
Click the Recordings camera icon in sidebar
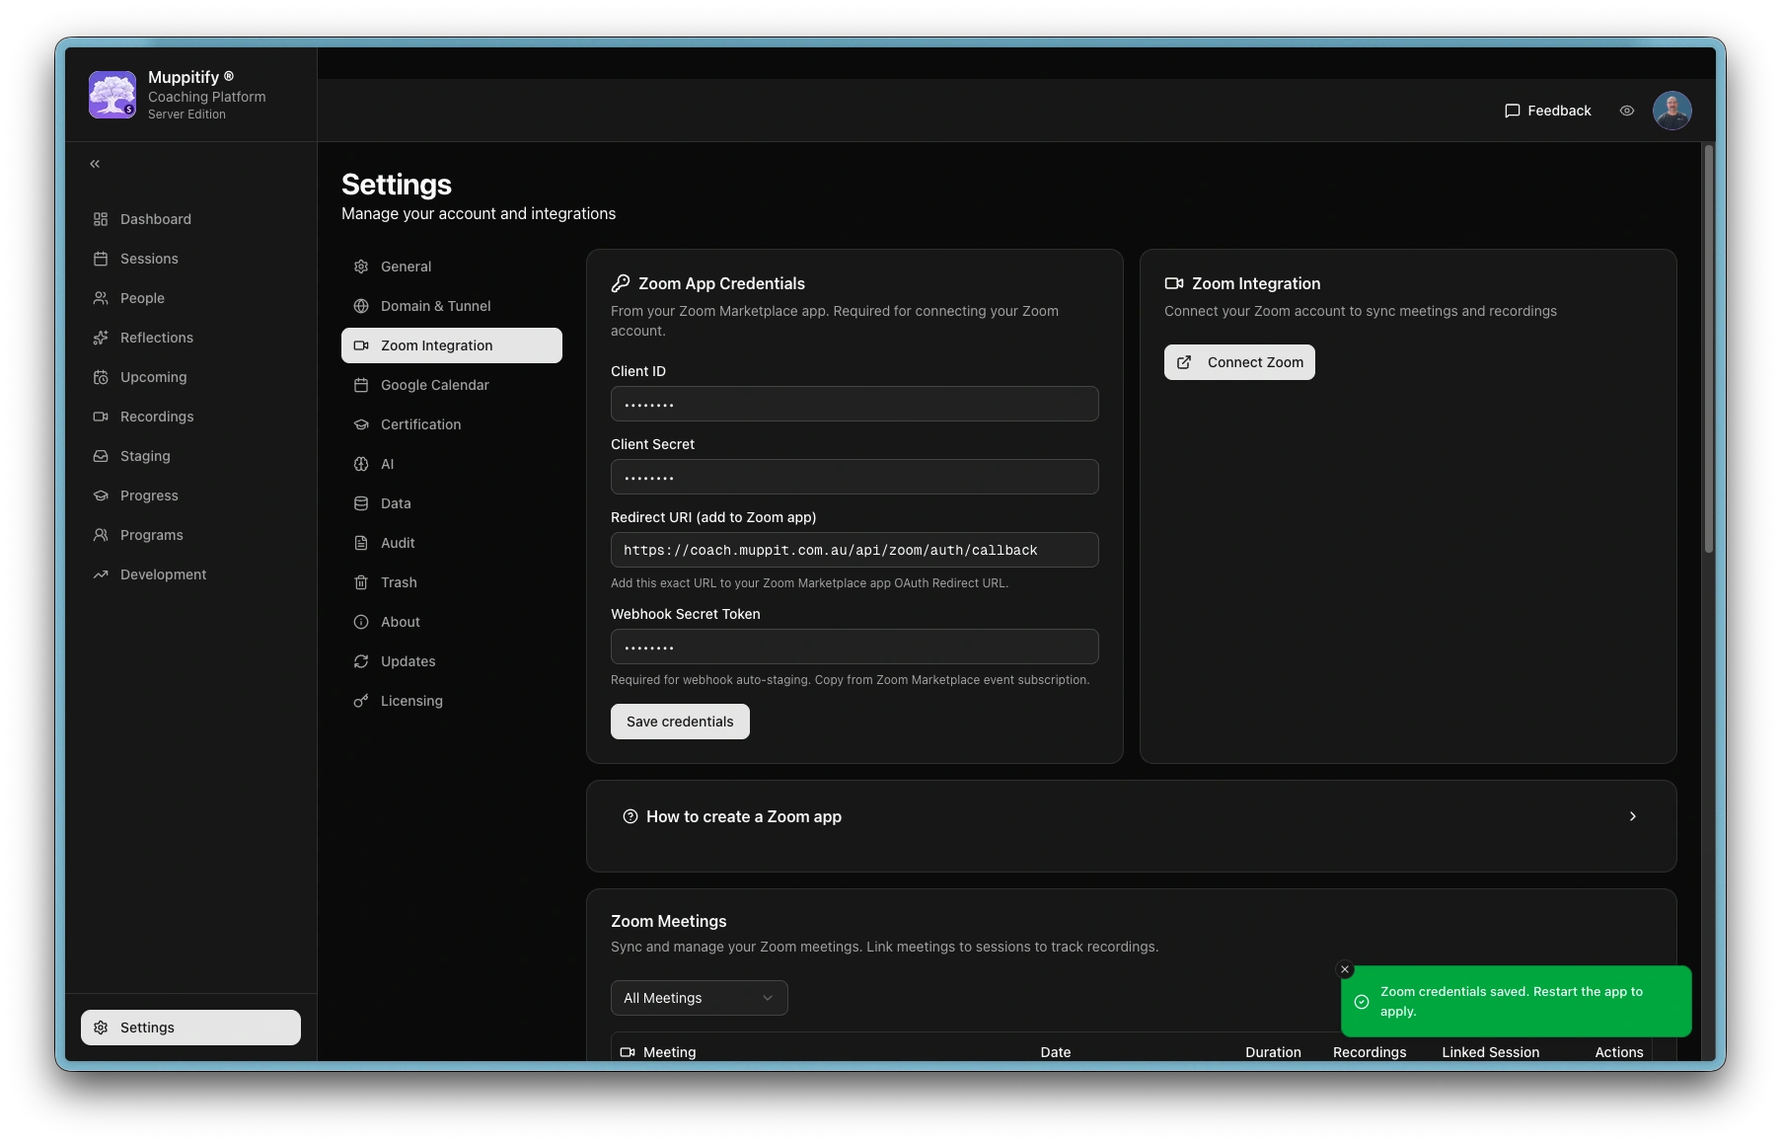point(101,417)
